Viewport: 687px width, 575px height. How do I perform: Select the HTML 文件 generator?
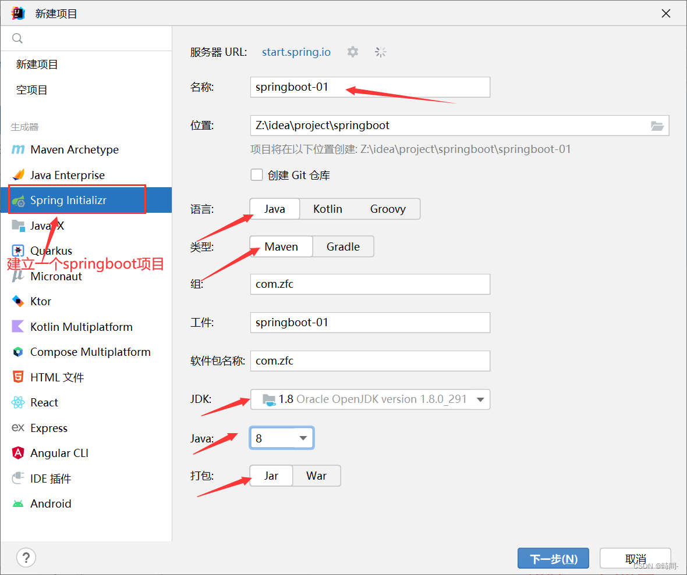[86, 377]
